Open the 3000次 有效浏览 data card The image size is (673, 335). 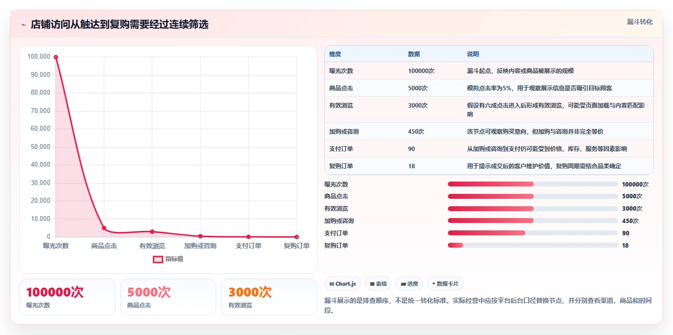click(x=269, y=297)
